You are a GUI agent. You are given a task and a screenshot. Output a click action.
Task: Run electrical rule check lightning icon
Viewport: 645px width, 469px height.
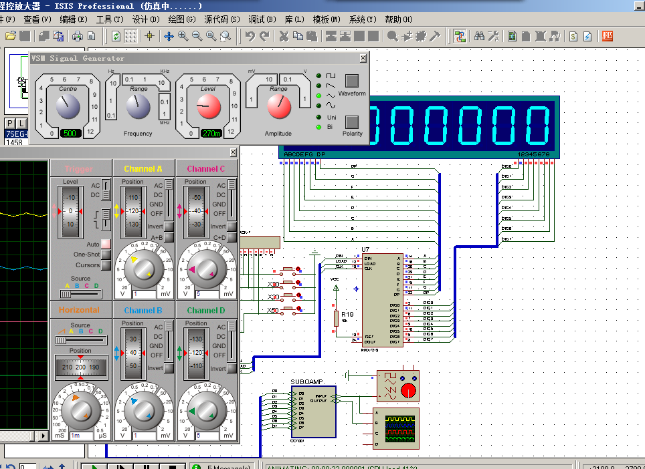587,36
